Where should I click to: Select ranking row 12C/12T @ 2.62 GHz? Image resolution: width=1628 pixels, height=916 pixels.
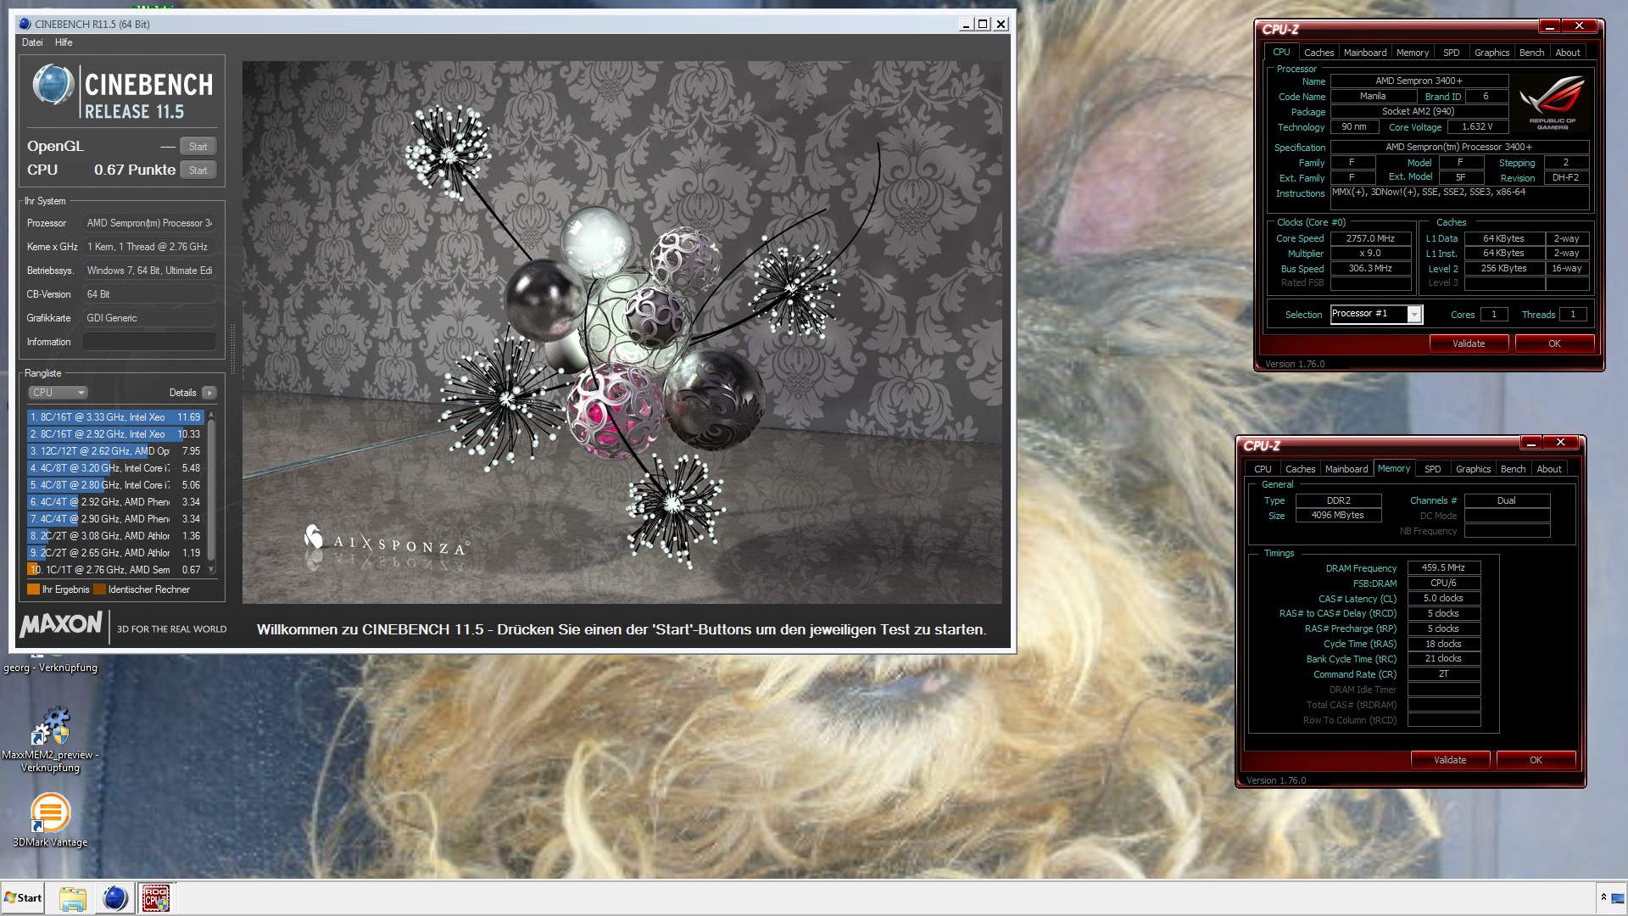[115, 451]
